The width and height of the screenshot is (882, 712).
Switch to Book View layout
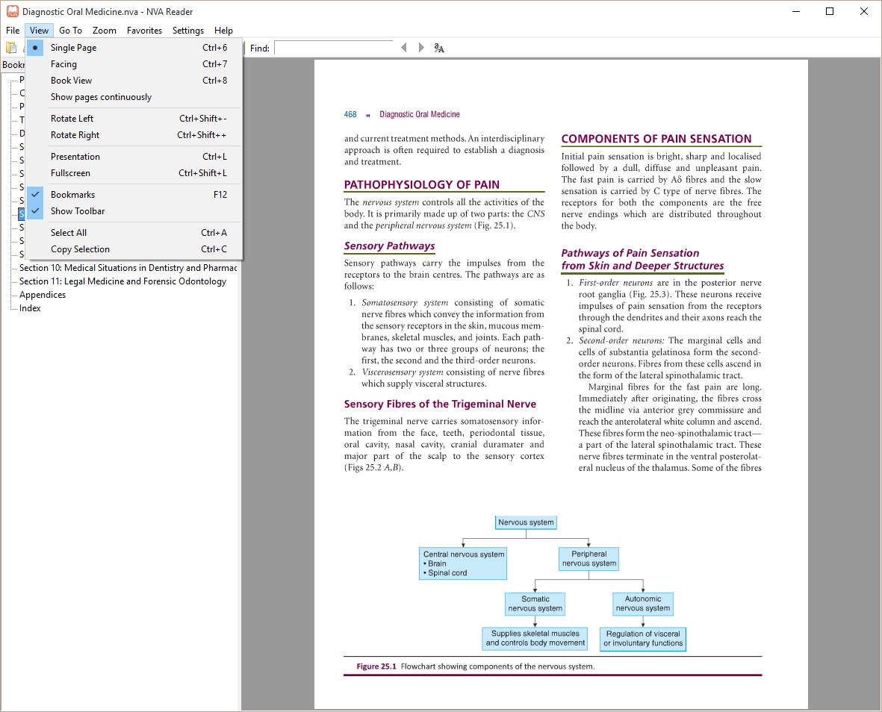point(71,81)
